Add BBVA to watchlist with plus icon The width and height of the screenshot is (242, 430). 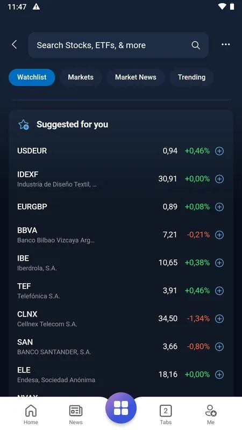pyautogui.click(x=219, y=235)
